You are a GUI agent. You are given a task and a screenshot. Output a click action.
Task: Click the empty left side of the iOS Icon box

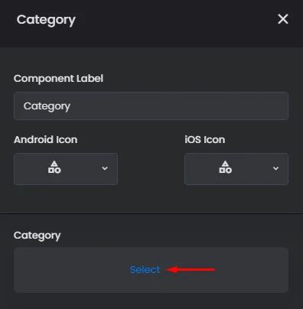(x=201, y=169)
